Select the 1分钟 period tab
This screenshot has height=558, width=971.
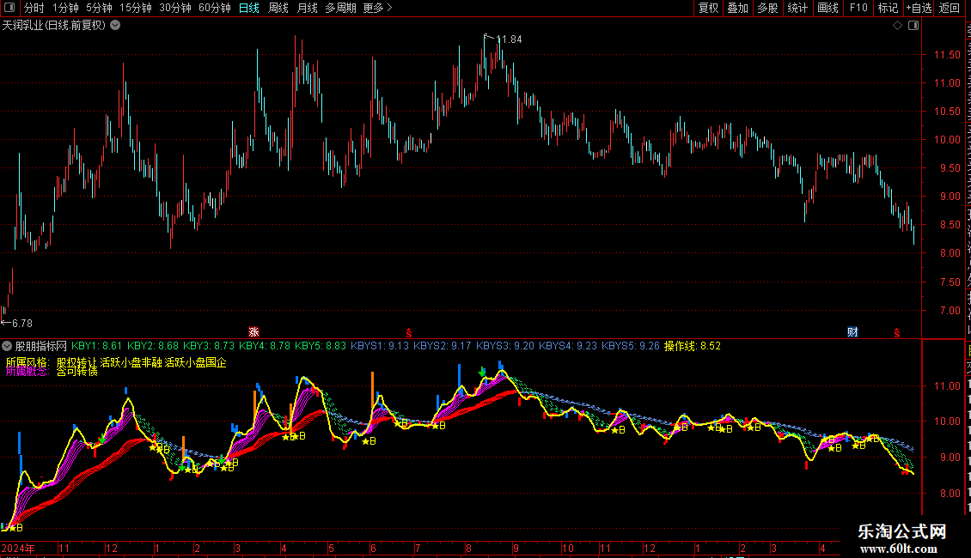(65, 8)
